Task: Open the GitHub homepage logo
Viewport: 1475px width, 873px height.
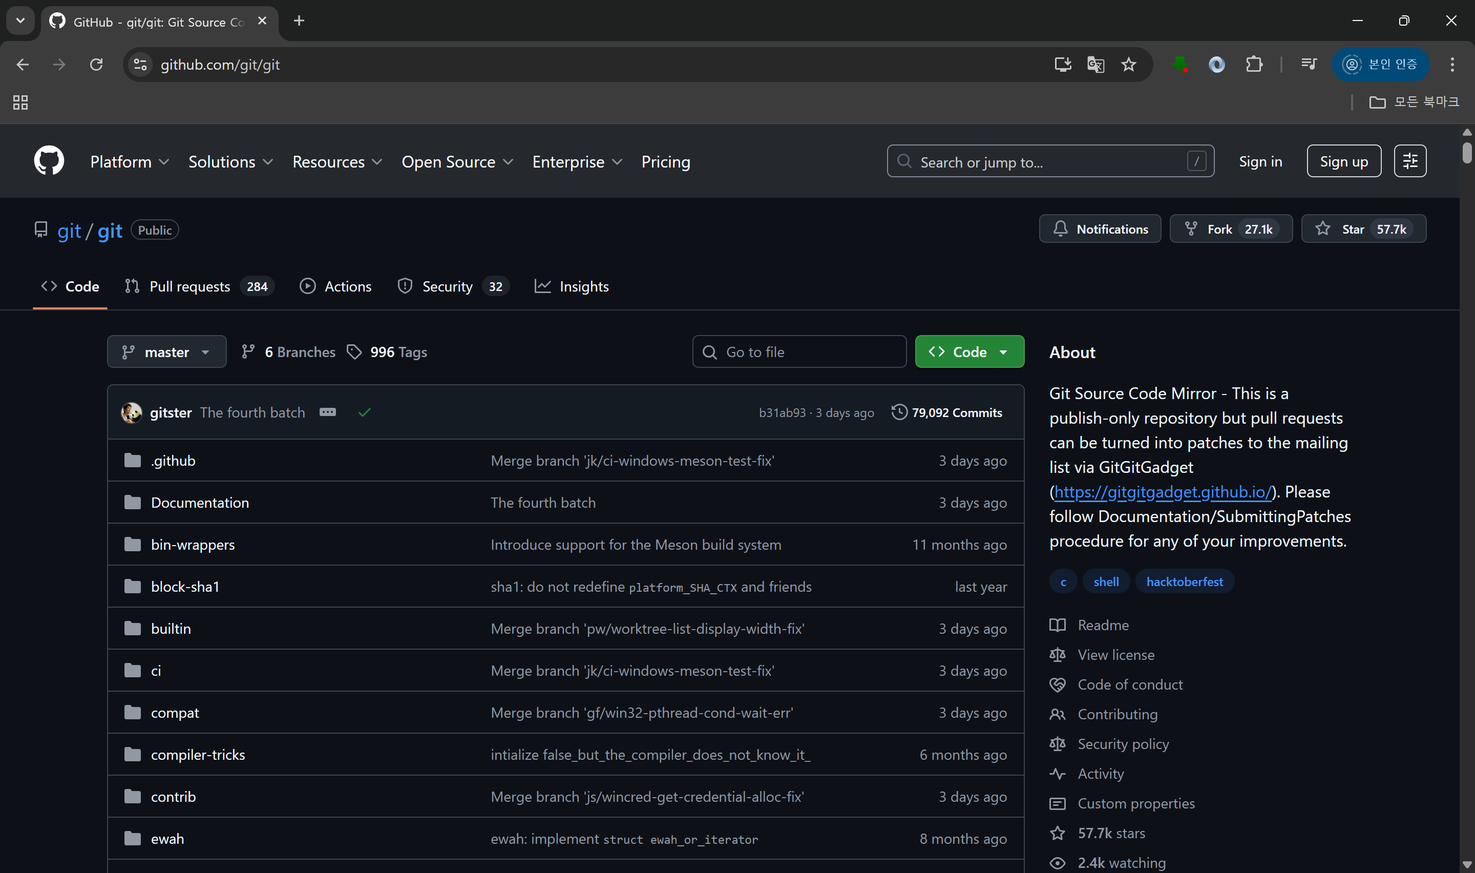Action: coord(49,160)
